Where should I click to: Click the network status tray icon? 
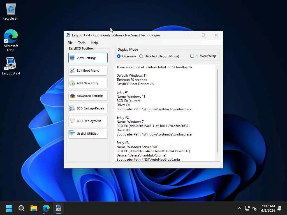[247, 208]
